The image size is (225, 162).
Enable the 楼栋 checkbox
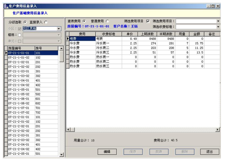click(x=20, y=35)
